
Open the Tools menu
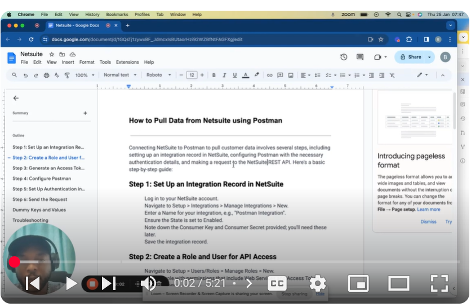105,62
